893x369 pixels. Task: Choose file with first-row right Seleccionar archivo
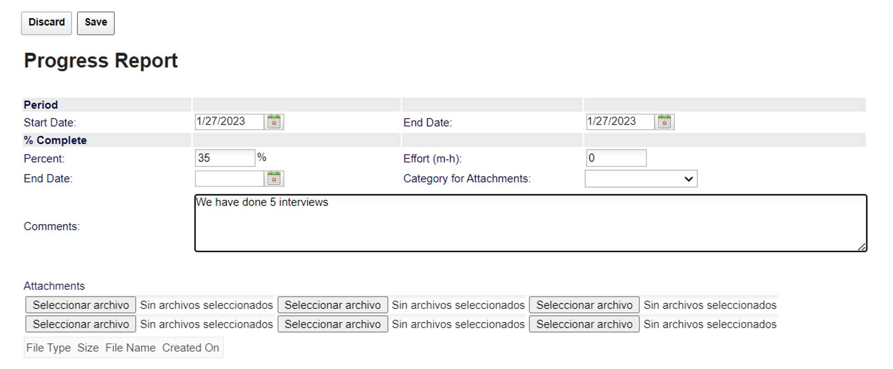click(x=584, y=305)
